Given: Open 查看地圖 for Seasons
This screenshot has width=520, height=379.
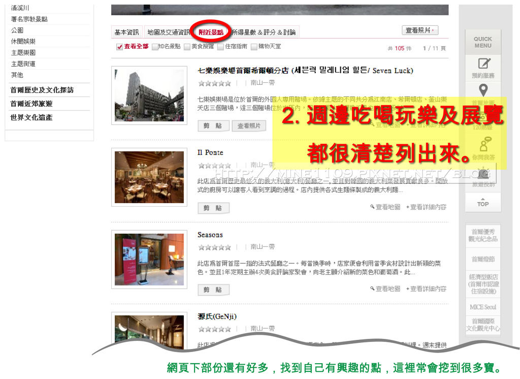Looking at the screenshot, I should (385, 289).
